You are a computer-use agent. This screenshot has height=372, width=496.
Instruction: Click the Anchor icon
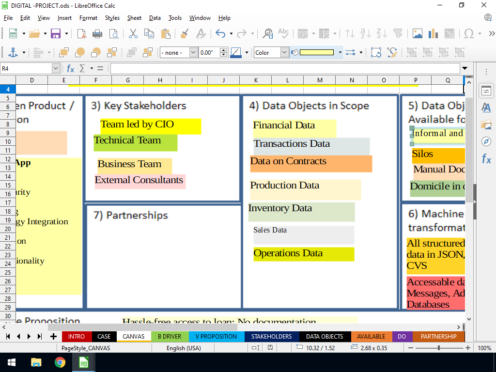pyautogui.click(x=13, y=52)
